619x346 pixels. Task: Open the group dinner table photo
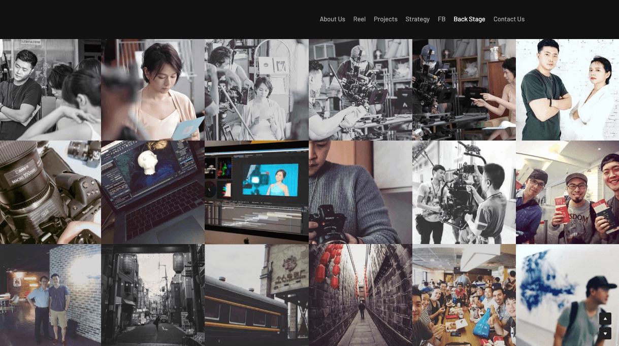[464, 295]
